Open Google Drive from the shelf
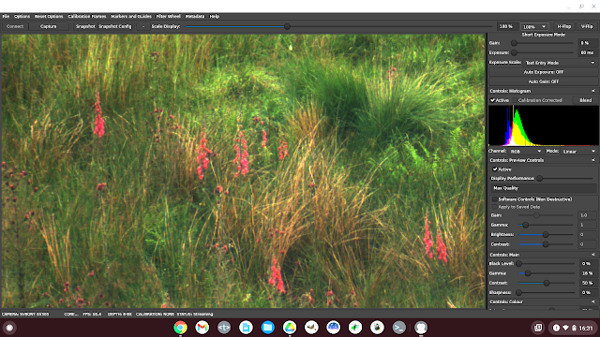The height and width of the screenshot is (337, 600). (290, 328)
